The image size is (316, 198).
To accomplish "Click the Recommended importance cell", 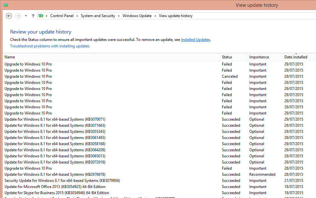I will (x=262, y=174).
